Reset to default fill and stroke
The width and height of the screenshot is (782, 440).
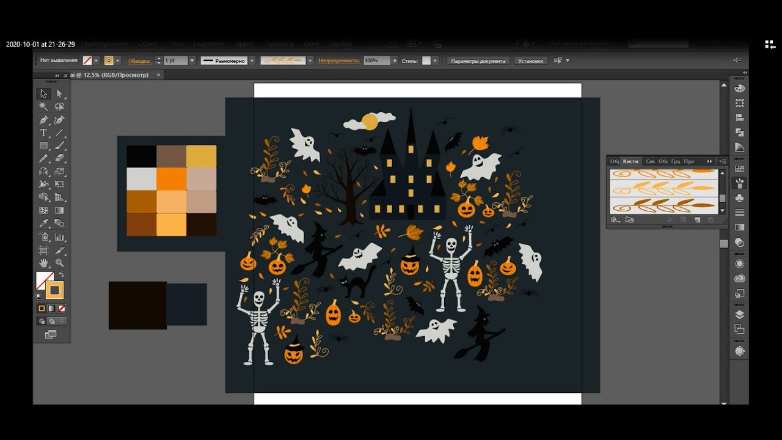tap(40, 296)
